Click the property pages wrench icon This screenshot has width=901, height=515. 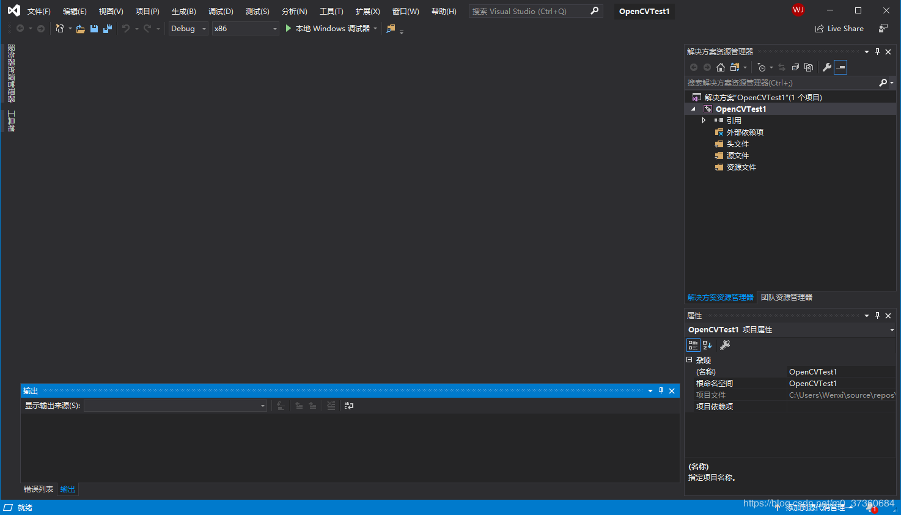tap(725, 345)
